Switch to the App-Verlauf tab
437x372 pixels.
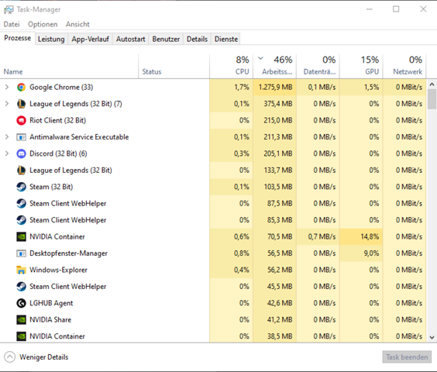point(91,39)
